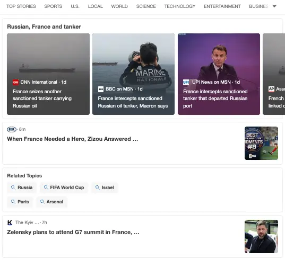Viewport: 285px width, 260px height.
Task: Select the Israel related topic chip
Action: point(105,187)
